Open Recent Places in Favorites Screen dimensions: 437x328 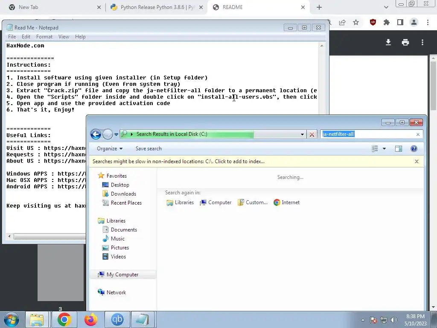click(126, 203)
